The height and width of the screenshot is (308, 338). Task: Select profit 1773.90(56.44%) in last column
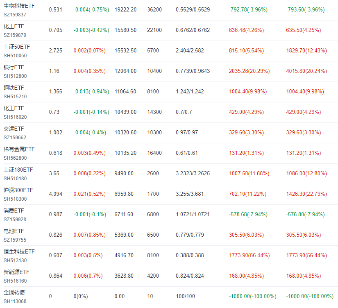click(x=306, y=256)
